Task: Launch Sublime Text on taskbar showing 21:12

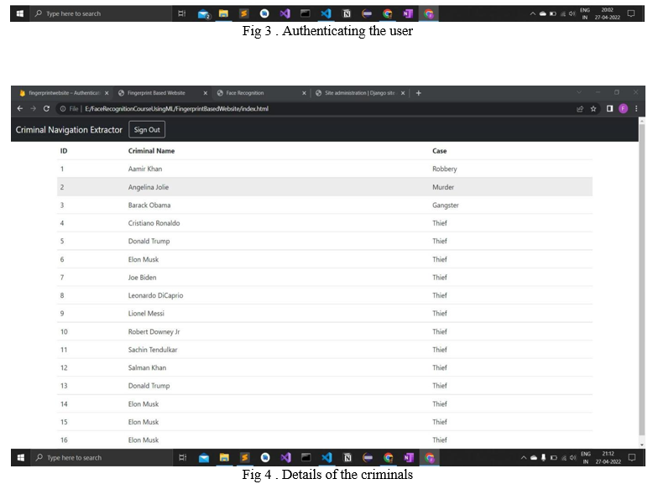Action: pyautogui.click(x=244, y=458)
